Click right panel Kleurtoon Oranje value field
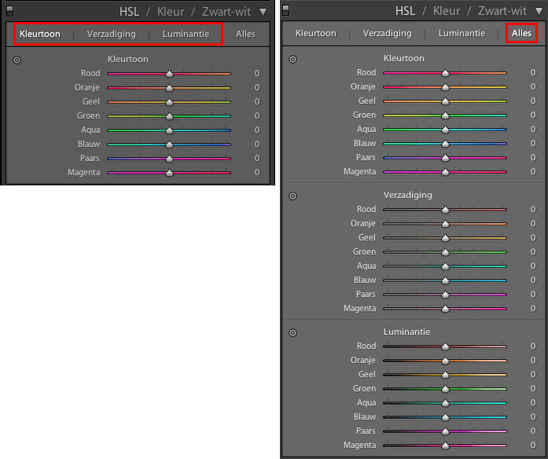The image size is (548, 459). coord(533,86)
